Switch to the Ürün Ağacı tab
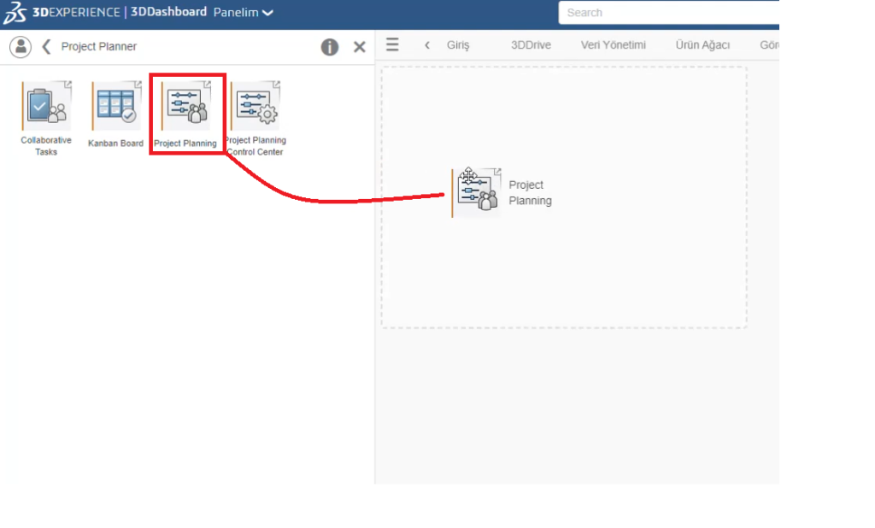Screen dimensions: 875x528 (x=702, y=45)
